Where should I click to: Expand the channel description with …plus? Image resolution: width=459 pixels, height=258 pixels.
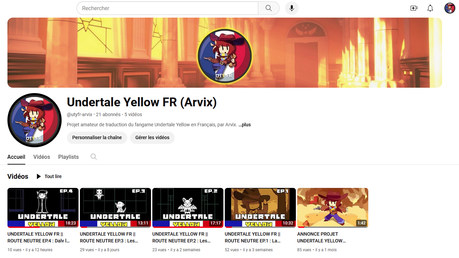tap(245, 125)
